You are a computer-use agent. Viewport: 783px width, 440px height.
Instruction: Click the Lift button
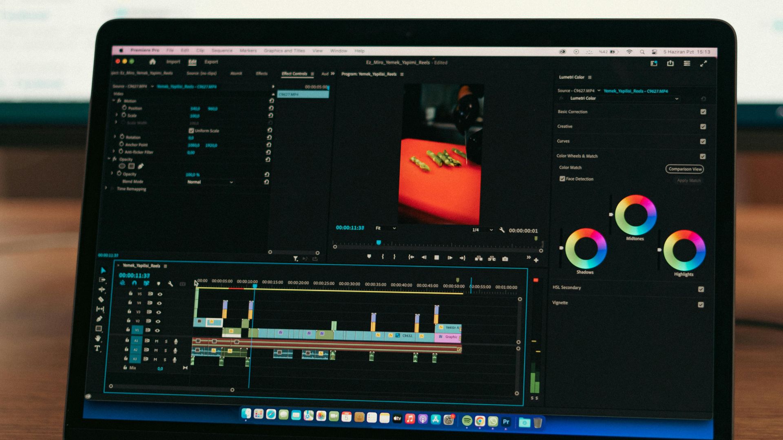tap(479, 258)
